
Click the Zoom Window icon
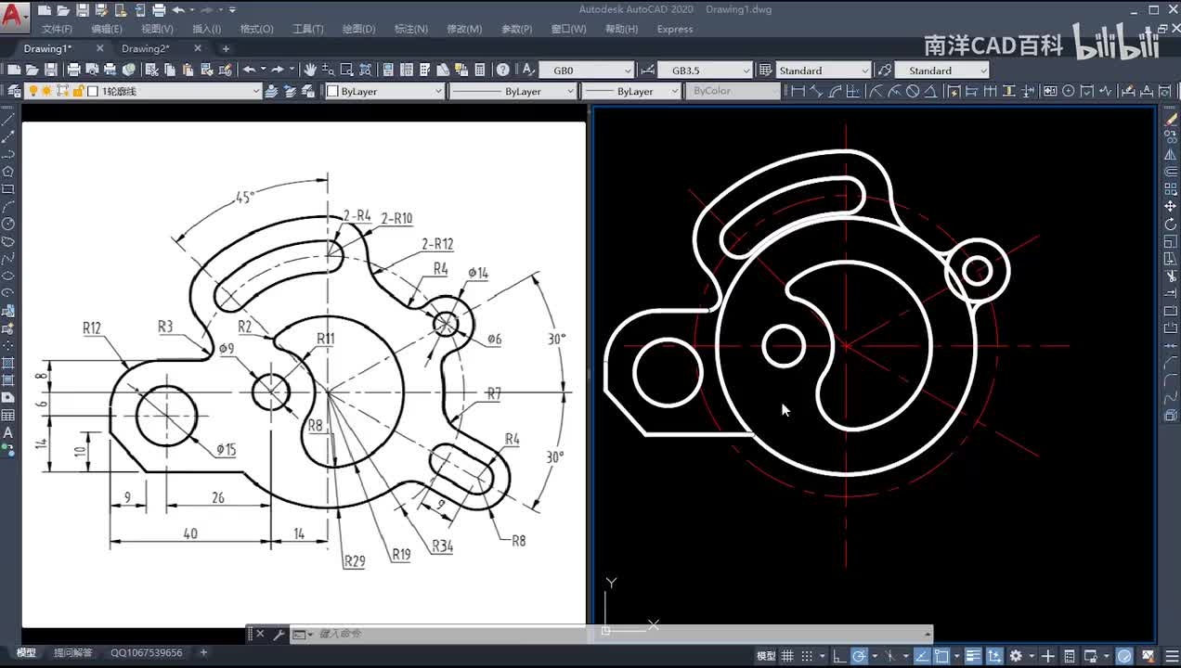click(x=345, y=70)
